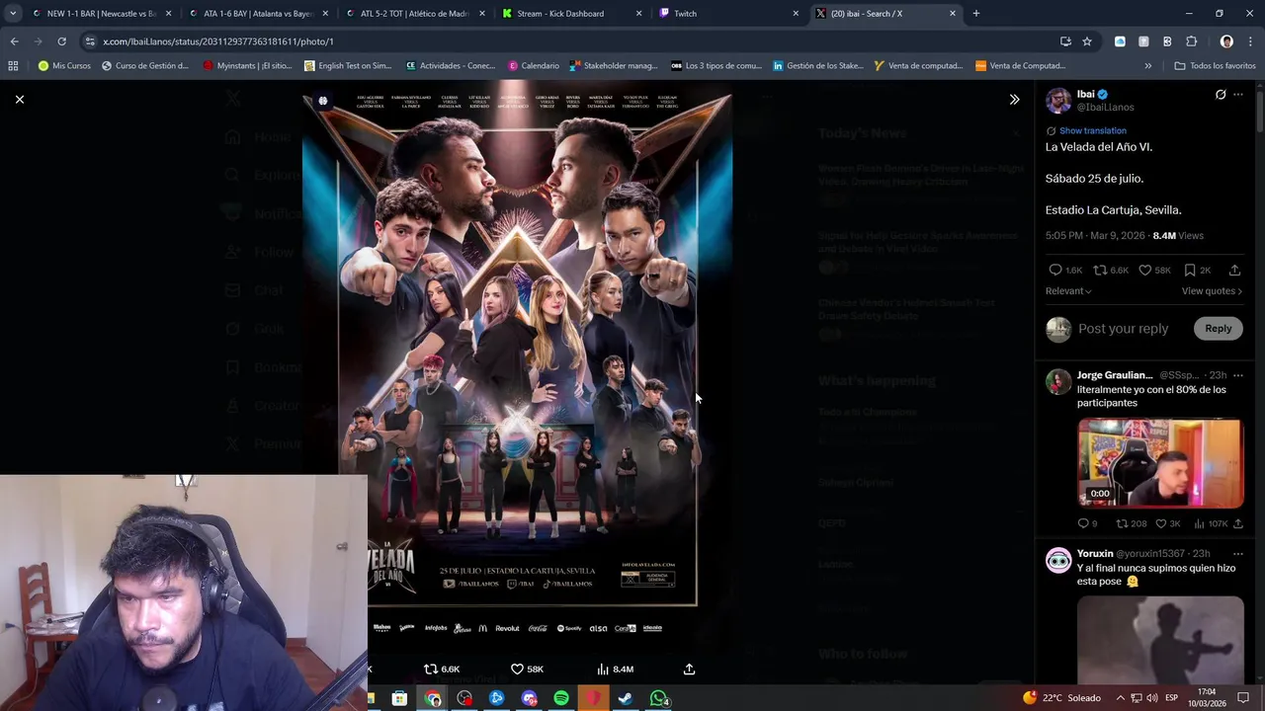Bookmark the post with the 2K bookmark icon
Screen dimensions: 1265x711
click(1197, 270)
